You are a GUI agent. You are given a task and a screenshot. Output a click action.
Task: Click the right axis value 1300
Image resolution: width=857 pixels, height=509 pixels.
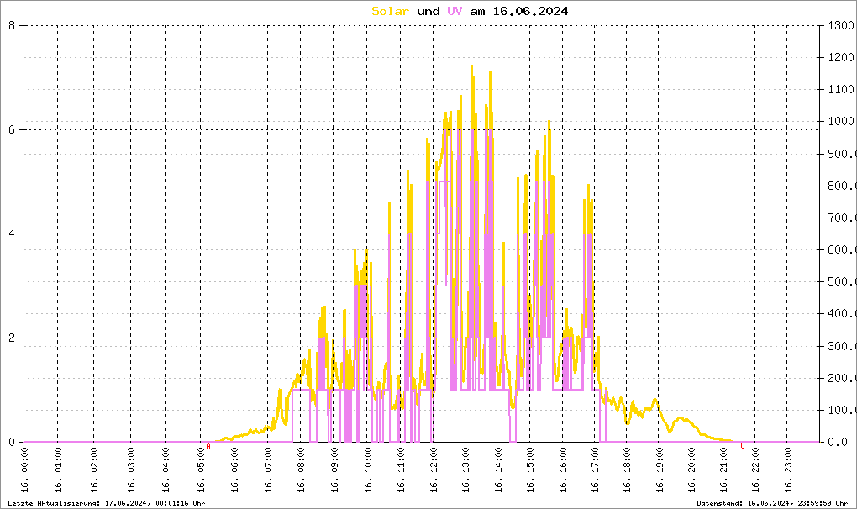(841, 25)
